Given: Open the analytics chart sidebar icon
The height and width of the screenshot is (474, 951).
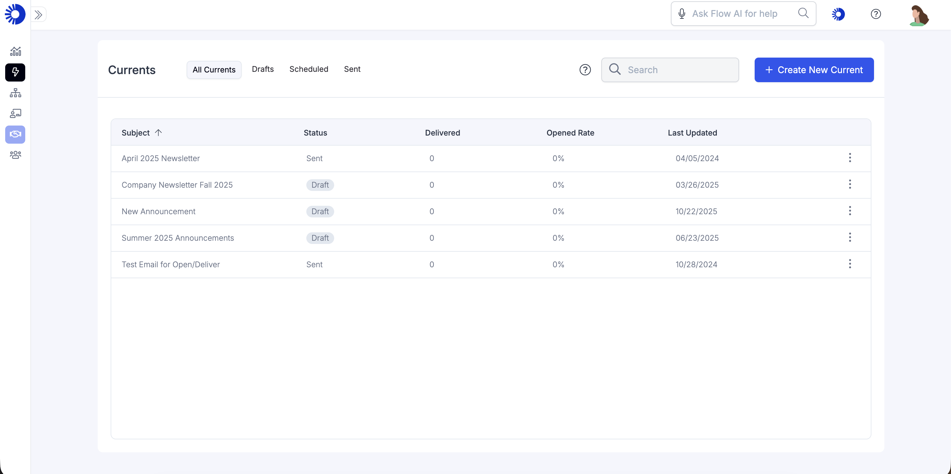Looking at the screenshot, I should pyautogui.click(x=15, y=51).
